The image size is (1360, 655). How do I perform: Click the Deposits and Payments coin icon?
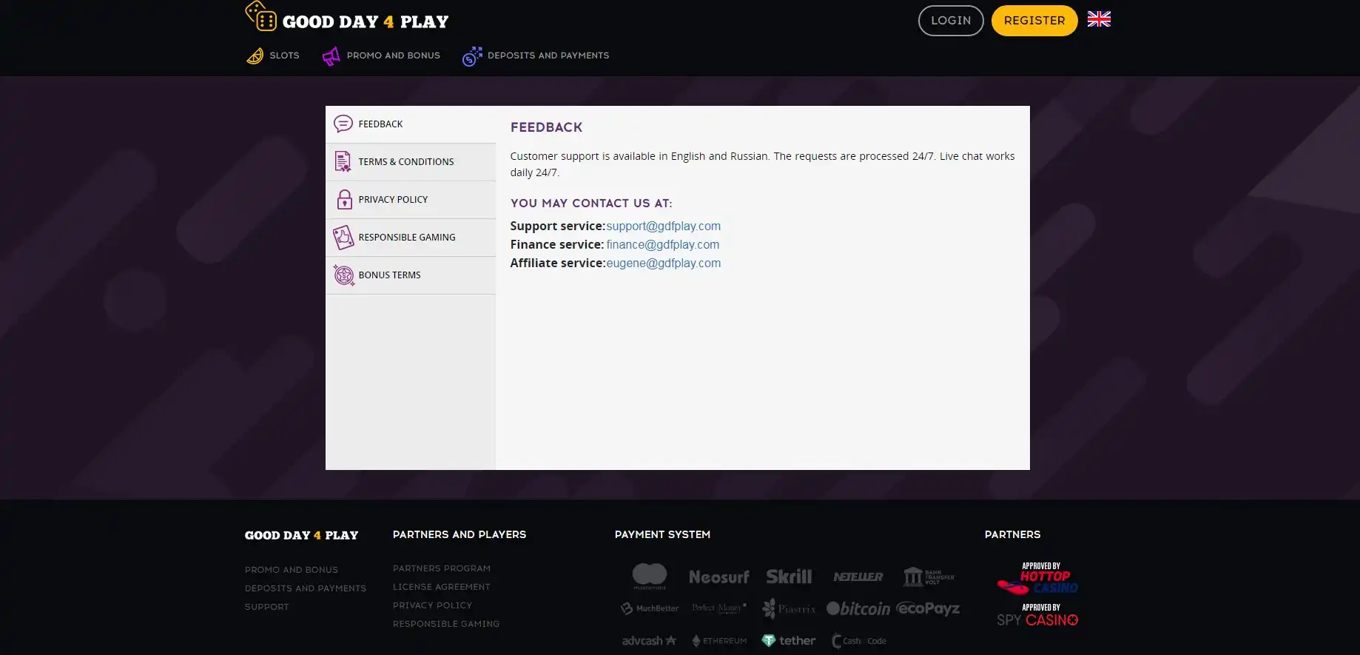[472, 56]
